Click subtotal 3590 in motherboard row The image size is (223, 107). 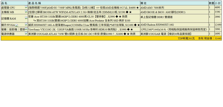click(217, 12)
